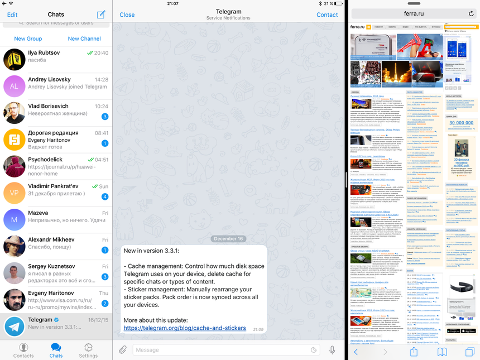Tap Contact in the chat header
This screenshot has height=360, width=480.
327,15
